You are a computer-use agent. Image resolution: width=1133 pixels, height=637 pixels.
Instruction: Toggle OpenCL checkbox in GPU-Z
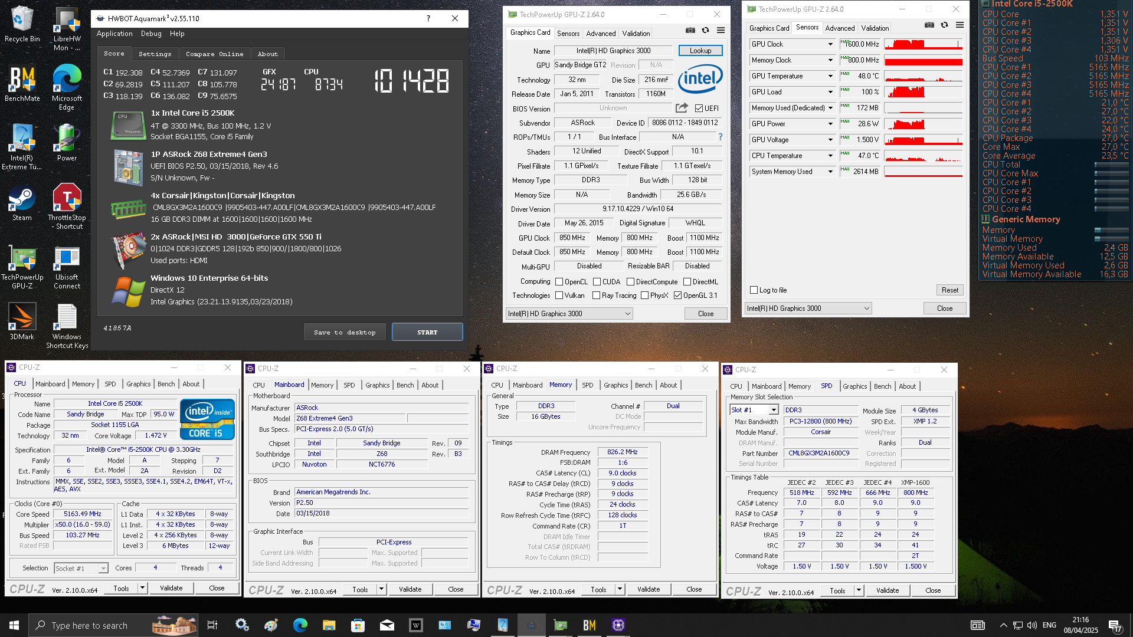coord(559,282)
